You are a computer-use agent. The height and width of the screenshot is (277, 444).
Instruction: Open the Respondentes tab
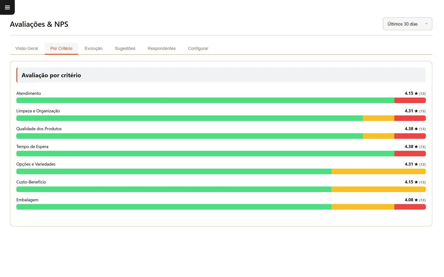(162, 48)
